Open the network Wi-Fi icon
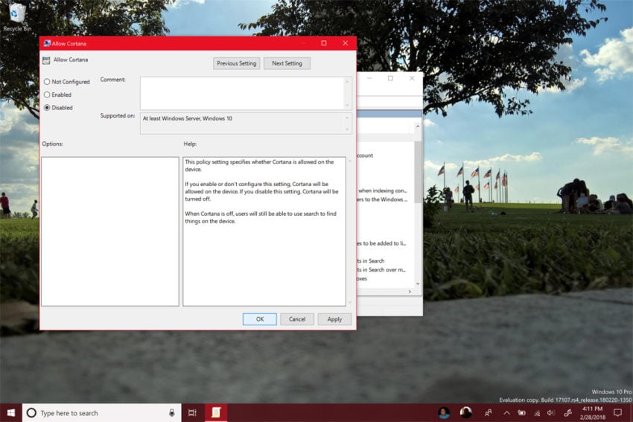Screen dimensions: 633x422 [x=537, y=413]
